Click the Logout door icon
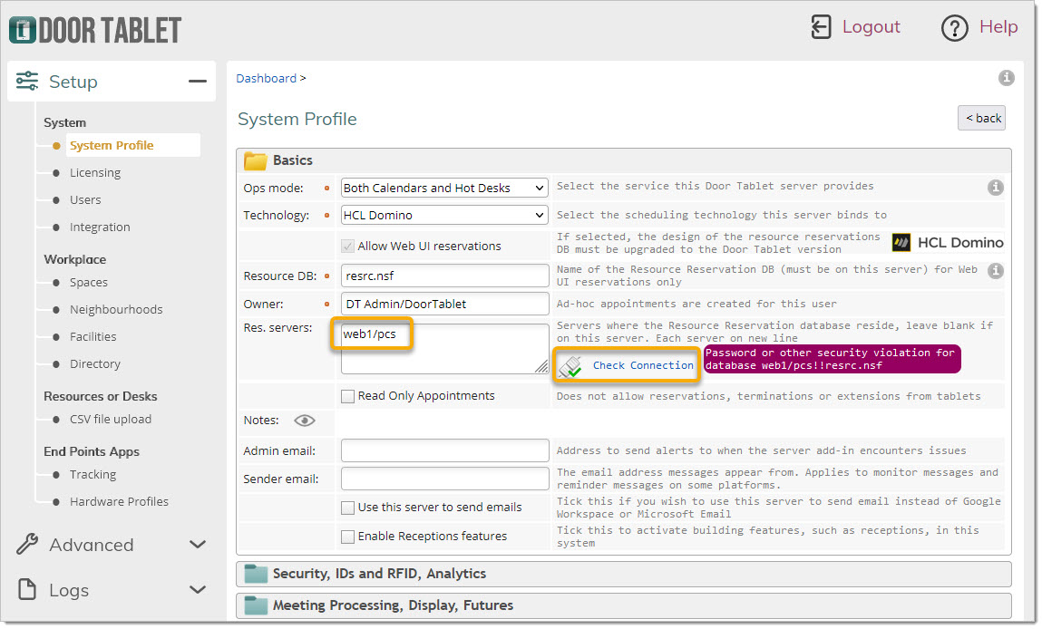The image size is (1042, 629). coord(823,27)
